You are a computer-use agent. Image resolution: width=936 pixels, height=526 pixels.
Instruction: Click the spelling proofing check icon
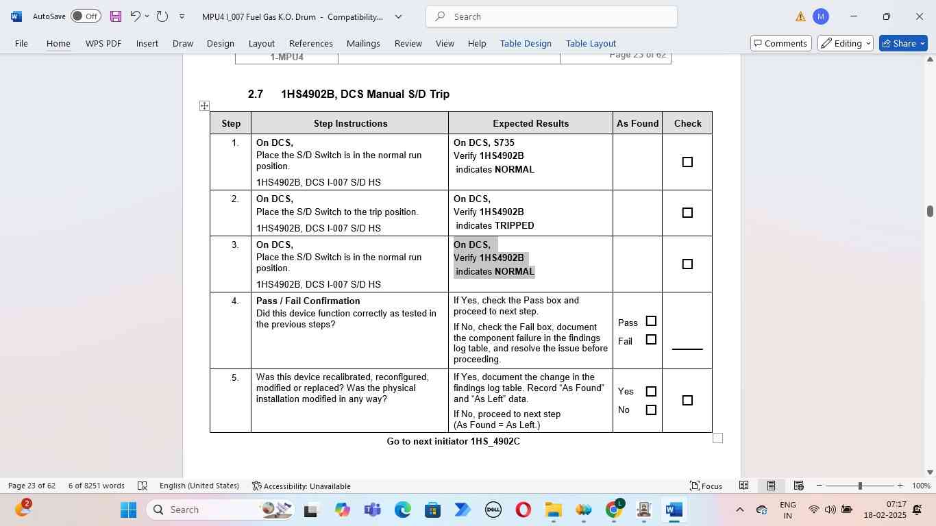[143, 486]
